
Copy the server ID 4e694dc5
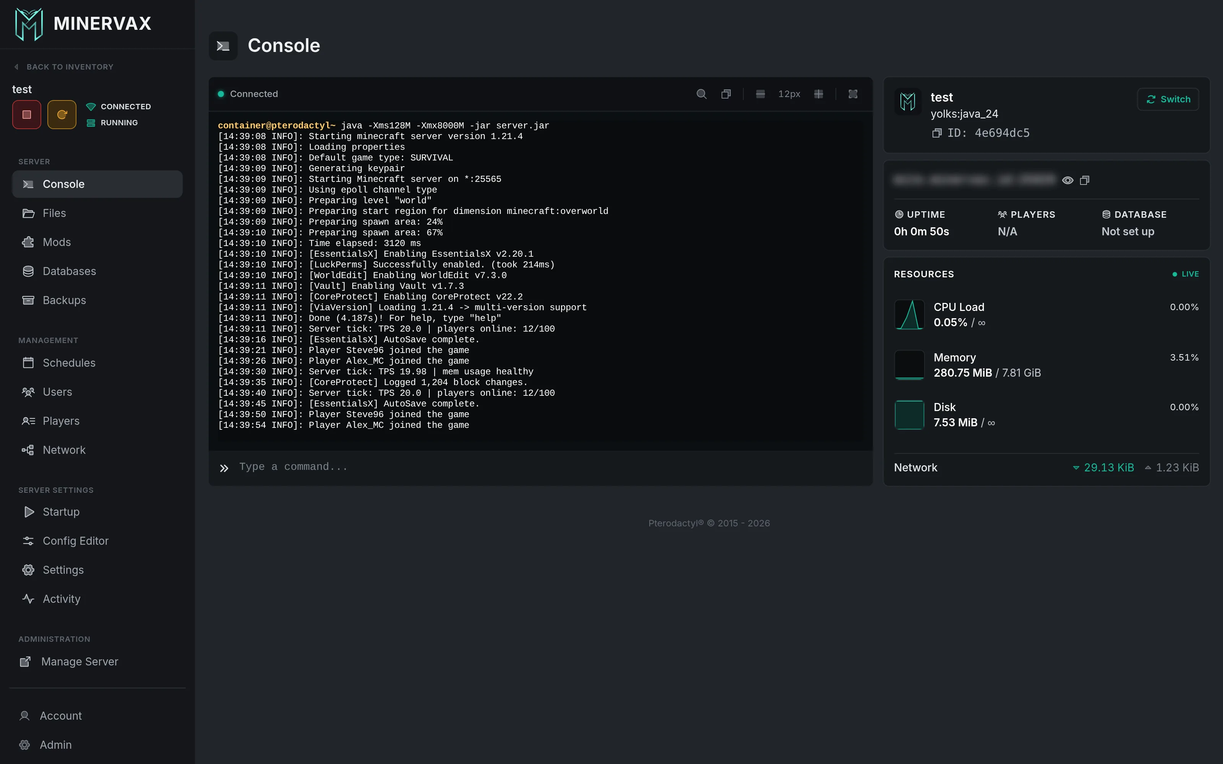(x=936, y=133)
